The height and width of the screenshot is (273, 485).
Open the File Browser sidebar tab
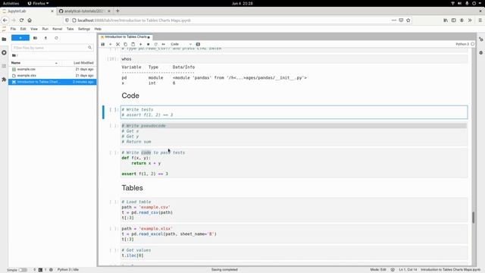pos(4,39)
